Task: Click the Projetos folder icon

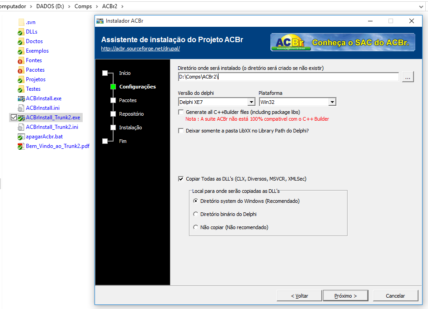Action: point(21,79)
